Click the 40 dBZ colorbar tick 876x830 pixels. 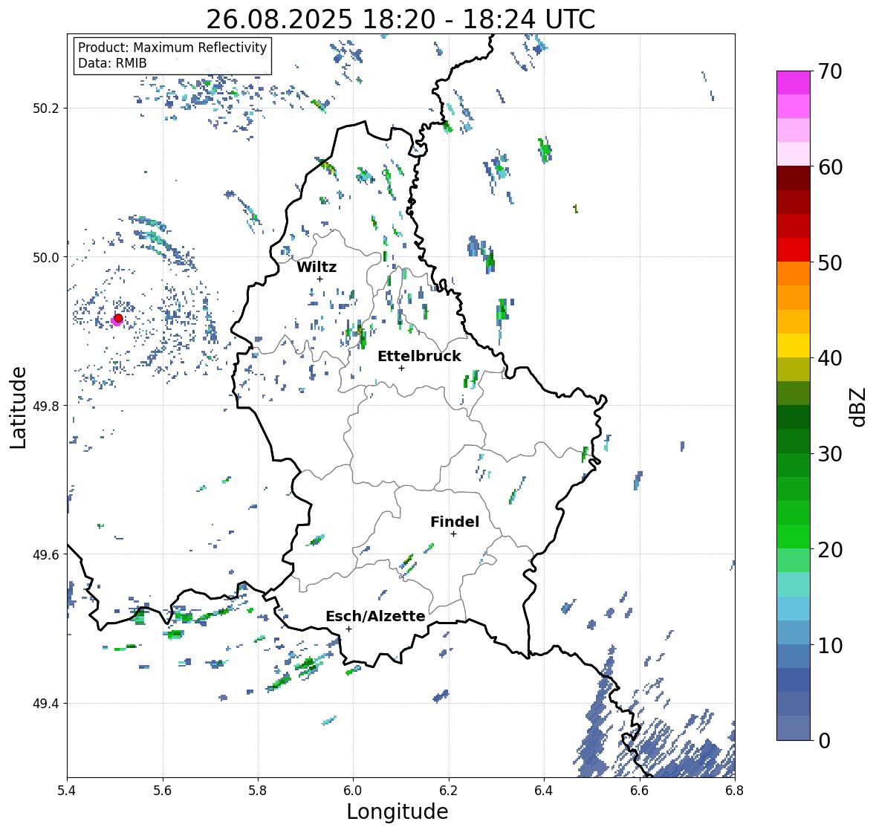pos(830,358)
